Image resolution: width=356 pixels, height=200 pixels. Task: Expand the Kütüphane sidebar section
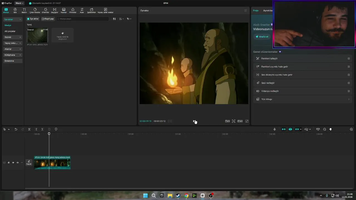click(x=13, y=55)
